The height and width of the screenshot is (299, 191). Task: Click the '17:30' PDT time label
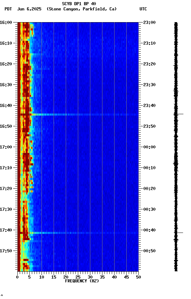pyautogui.click(x=6, y=209)
